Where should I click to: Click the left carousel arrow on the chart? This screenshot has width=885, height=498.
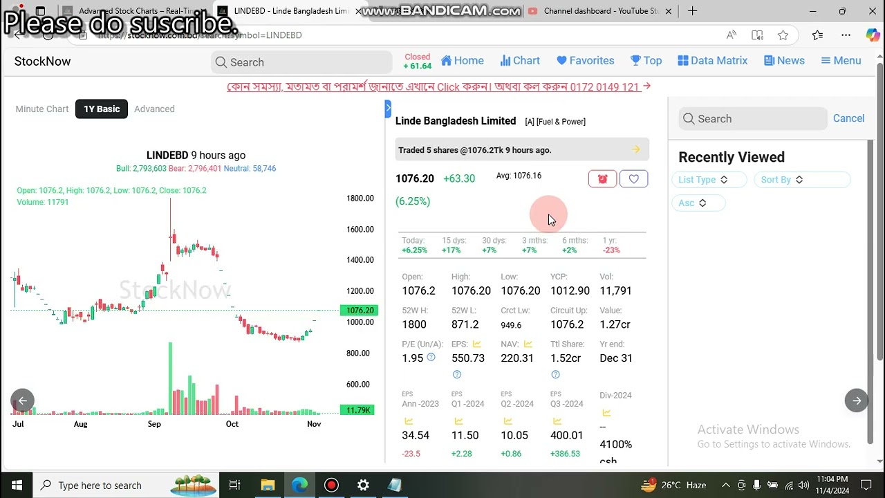coord(22,400)
